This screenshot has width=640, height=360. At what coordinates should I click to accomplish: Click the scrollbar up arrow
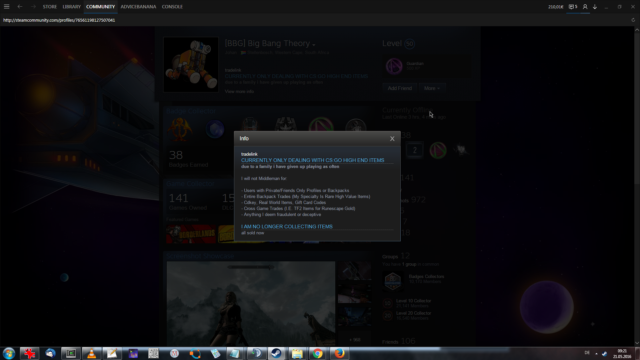point(637,30)
